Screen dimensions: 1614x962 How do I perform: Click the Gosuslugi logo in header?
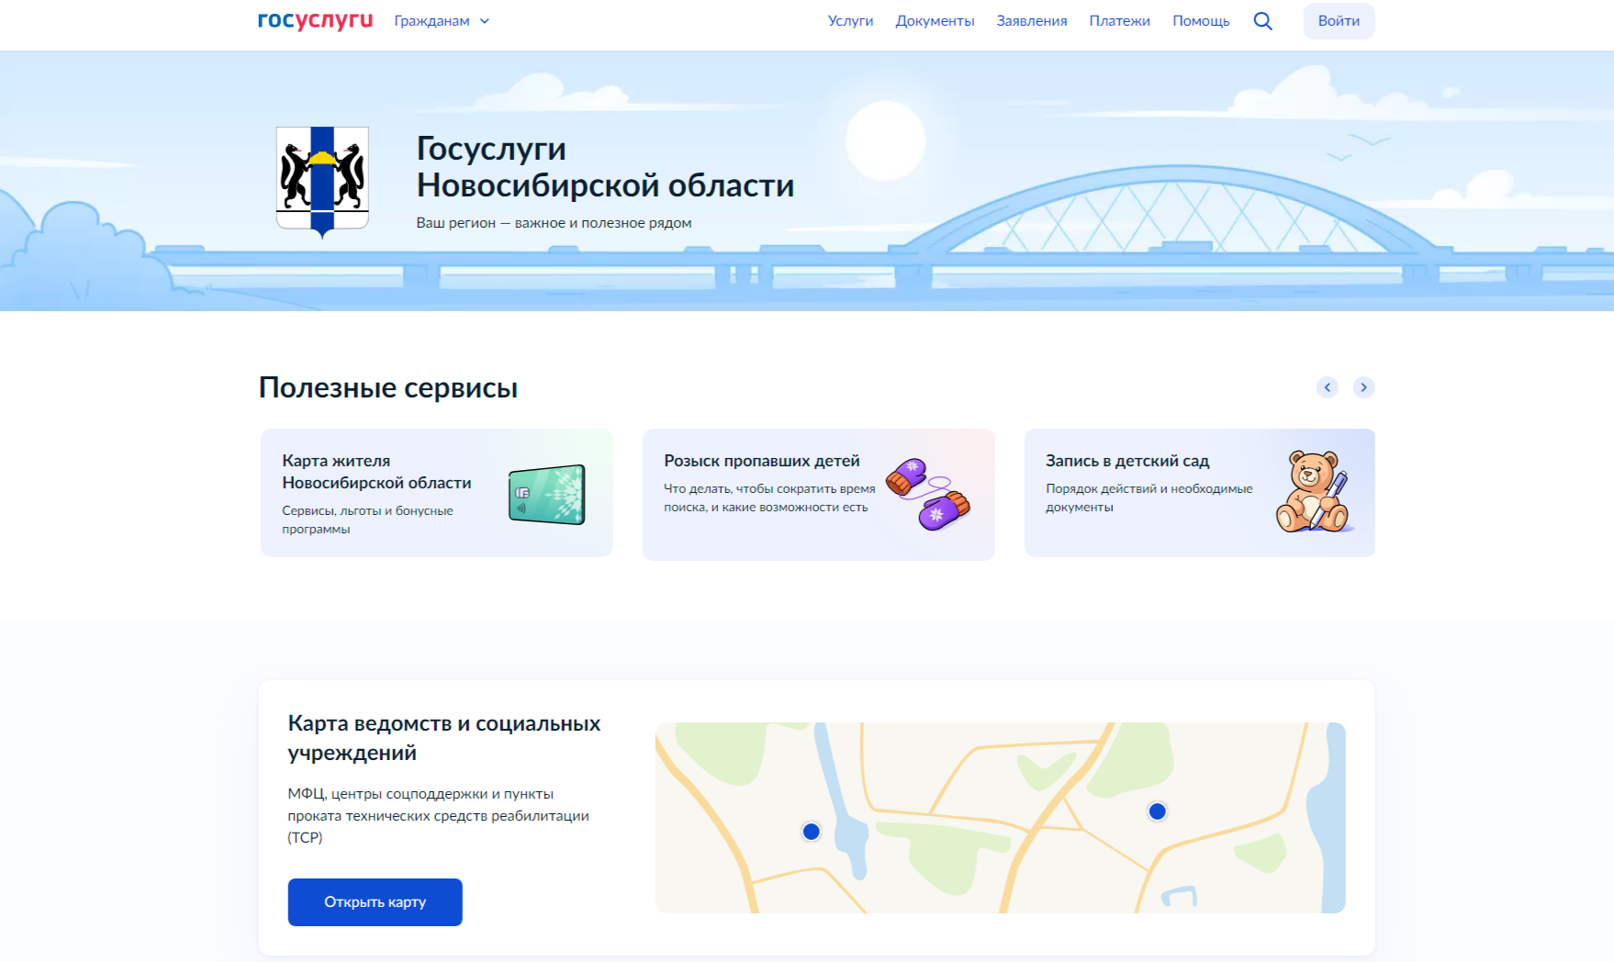pyautogui.click(x=315, y=21)
